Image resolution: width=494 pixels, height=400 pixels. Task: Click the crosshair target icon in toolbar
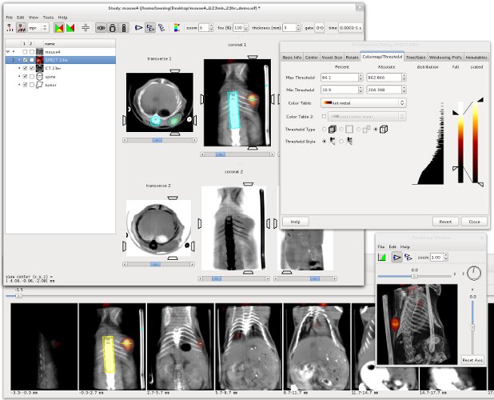[x=86, y=27]
